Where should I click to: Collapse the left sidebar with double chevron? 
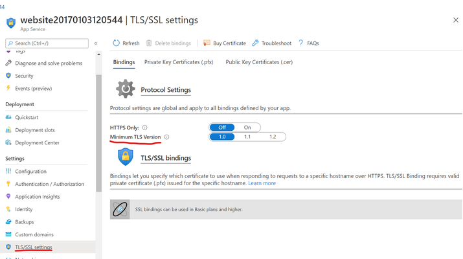coord(96,43)
